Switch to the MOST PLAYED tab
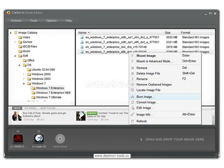This screenshot has height=168, width=224. point(48,108)
